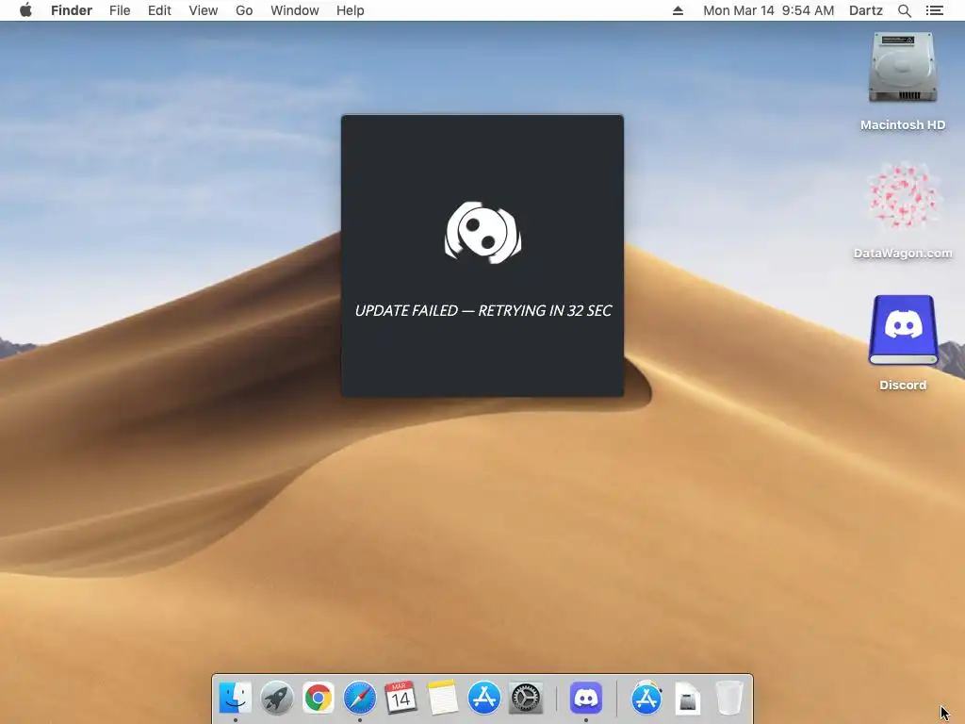965x724 pixels.
Task: Open the Go menu
Action: [x=244, y=10]
